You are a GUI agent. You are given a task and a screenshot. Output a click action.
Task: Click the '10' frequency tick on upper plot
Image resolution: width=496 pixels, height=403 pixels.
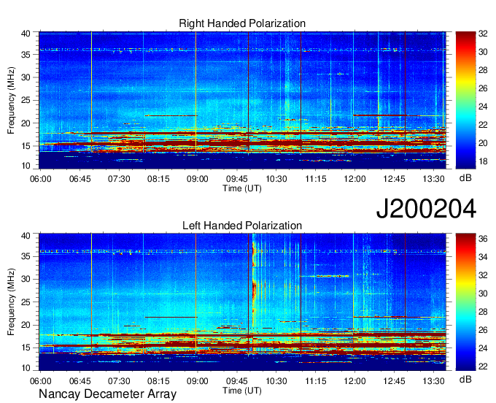[x=26, y=166]
